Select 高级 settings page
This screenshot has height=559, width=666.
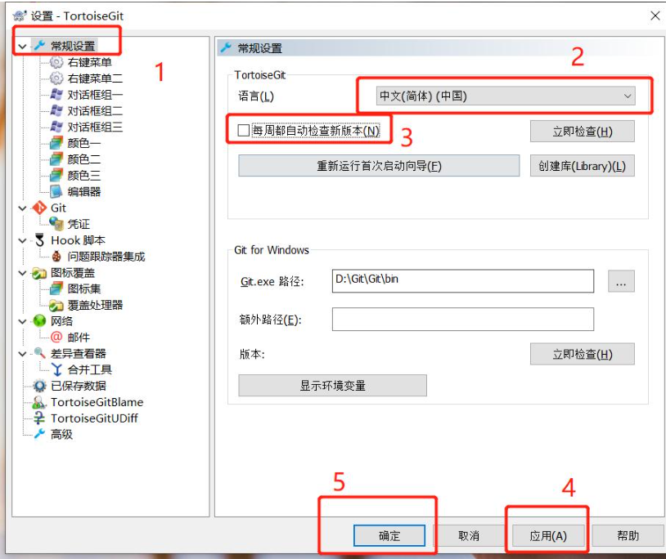click(61, 434)
